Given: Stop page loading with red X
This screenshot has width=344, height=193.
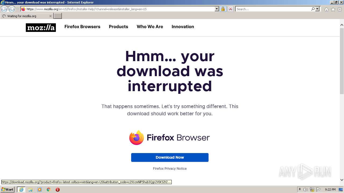Looking at the screenshot, I should point(230,9).
